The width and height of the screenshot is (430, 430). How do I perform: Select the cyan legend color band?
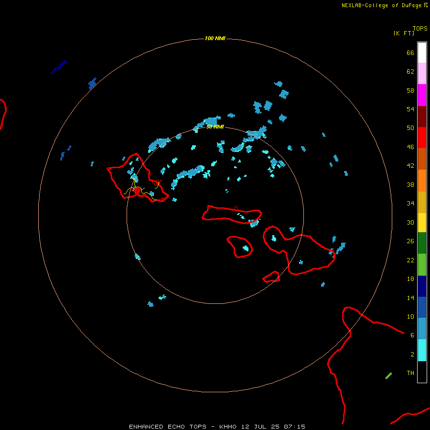[x=422, y=350]
